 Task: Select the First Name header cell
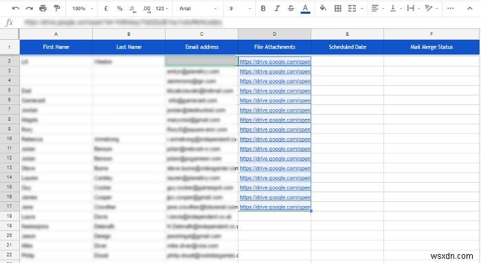click(x=56, y=47)
